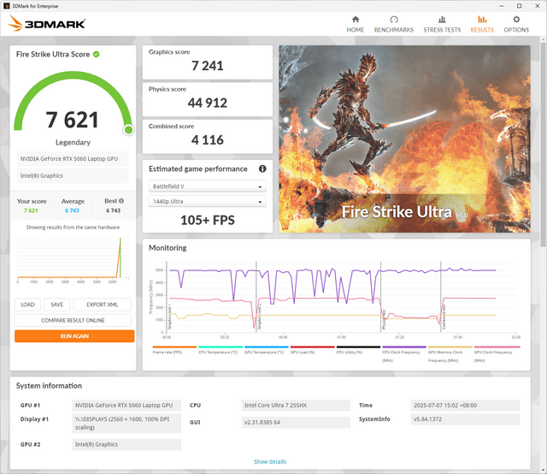Screen dimensions: 547x474
Task: Click the green validation checkmark icon
Action: (97, 54)
